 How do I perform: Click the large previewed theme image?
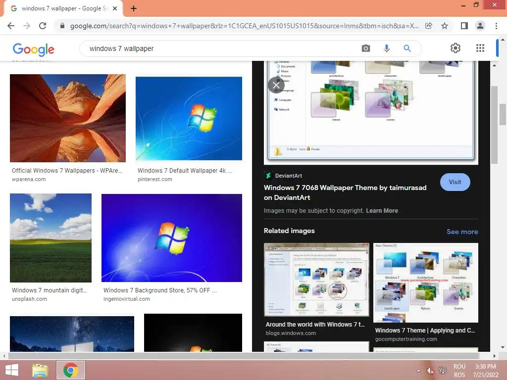pyautogui.click(x=371, y=112)
